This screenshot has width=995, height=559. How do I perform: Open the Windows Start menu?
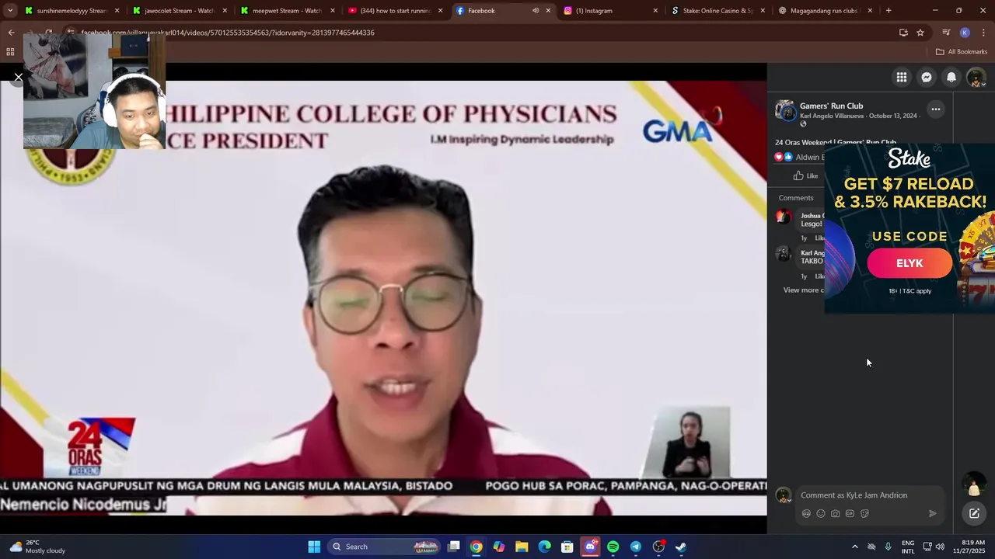[314, 547]
